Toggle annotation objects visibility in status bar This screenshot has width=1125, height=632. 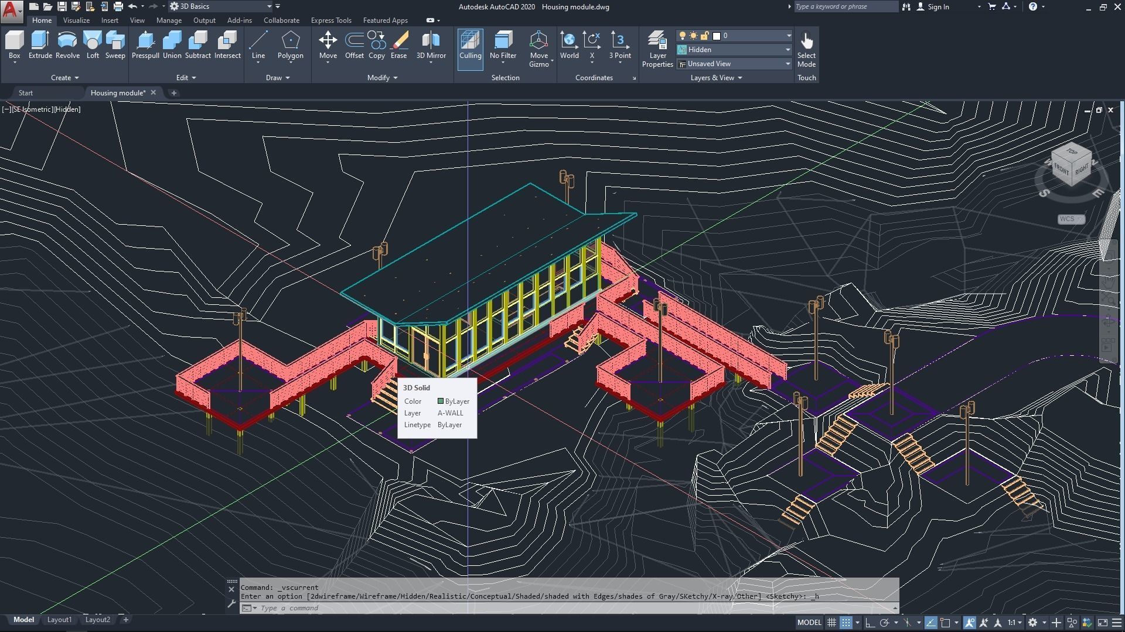tap(970, 623)
